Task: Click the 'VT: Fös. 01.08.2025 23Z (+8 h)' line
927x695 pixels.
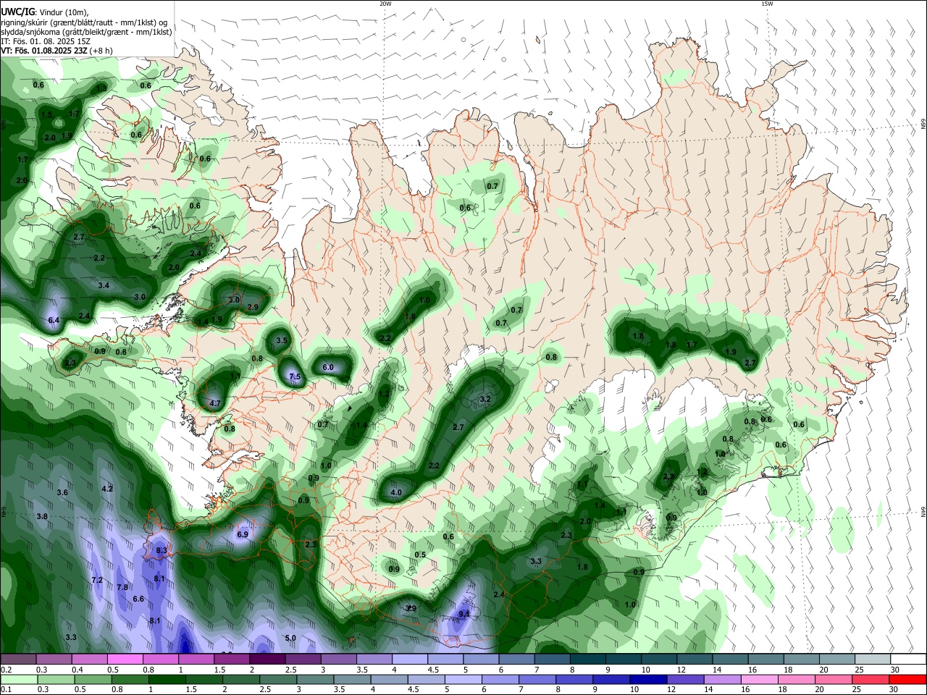Action: coord(56,51)
